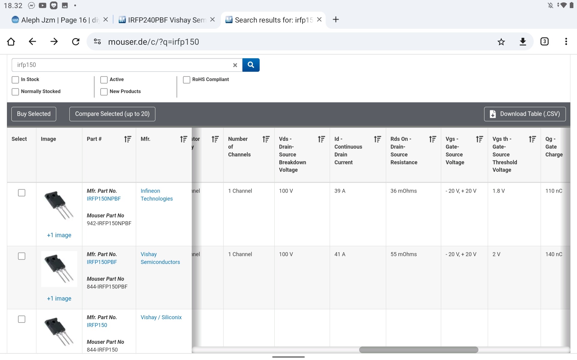Sort the partially hidden column before Number of Channels
The width and height of the screenshot is (577, 360).
(x=215, y=139)
